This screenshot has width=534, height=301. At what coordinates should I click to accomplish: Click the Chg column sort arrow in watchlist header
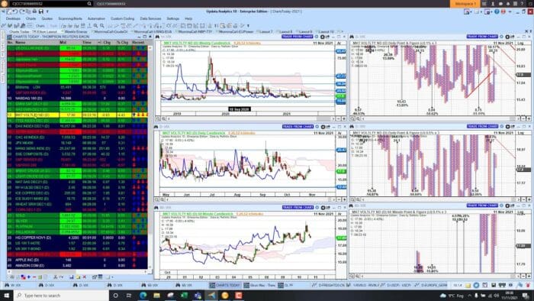pos(99,43)
